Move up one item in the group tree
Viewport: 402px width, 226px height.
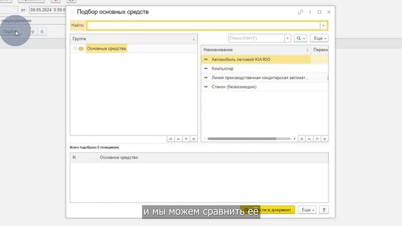178,139
